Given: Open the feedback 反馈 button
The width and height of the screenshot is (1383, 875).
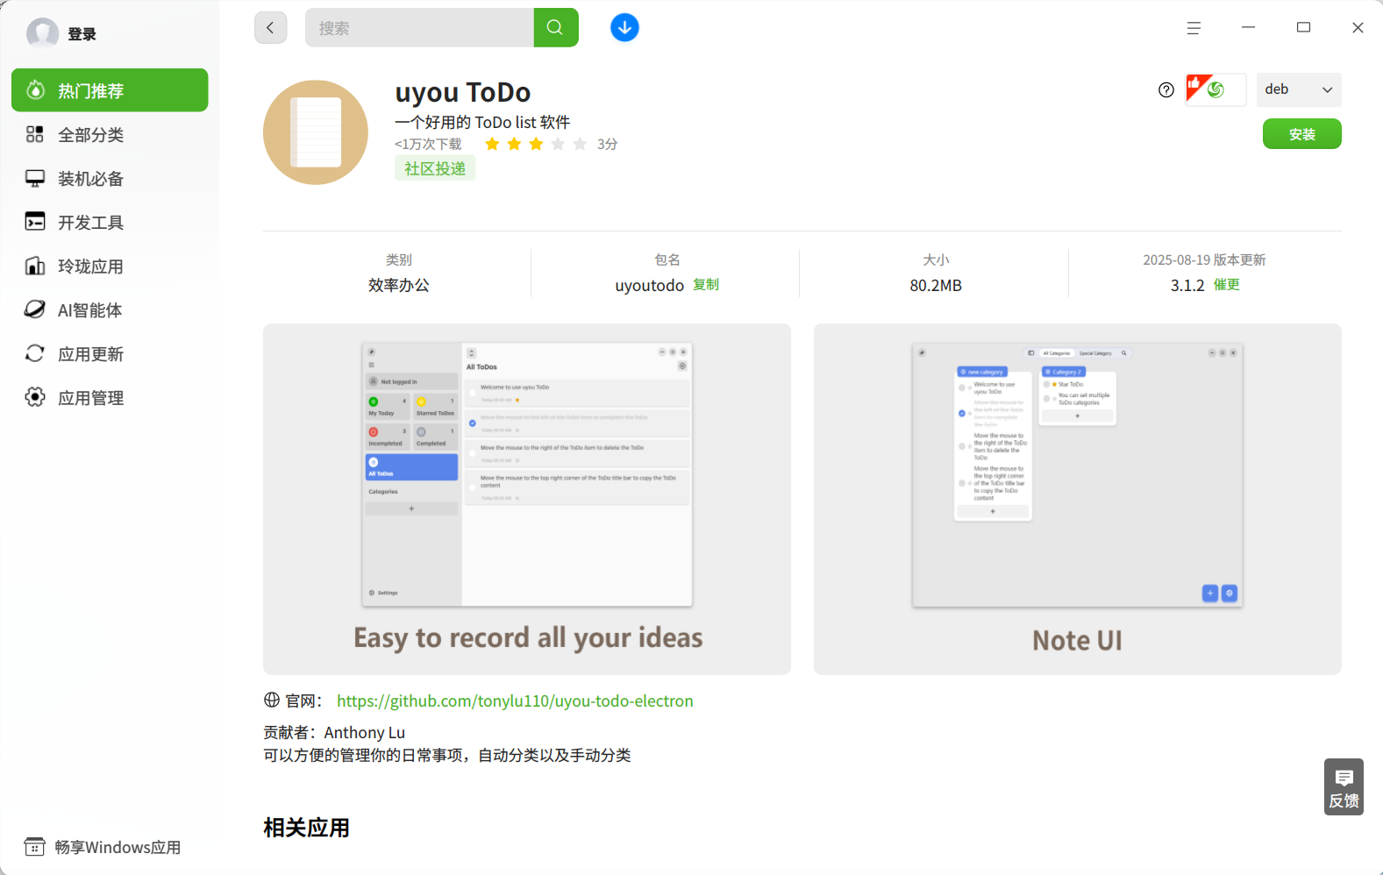Looking at the screenshot, I should 1344,787.
